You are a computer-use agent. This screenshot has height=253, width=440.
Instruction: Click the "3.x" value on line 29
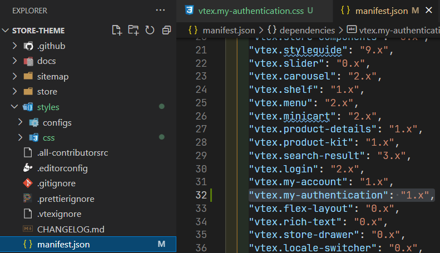pos(392,155)
